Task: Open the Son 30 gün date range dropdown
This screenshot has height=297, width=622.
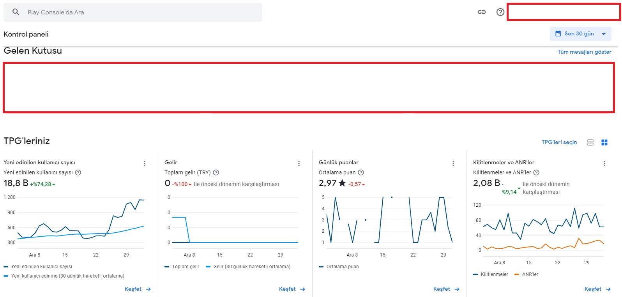Action: tap(581, 34)
